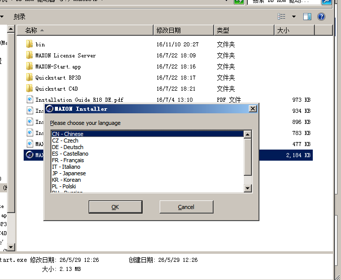Viewport: 341px width, 280px height.
Task: Select the Installation Guide R18 DE.pdf icon
Action: tap(30, 100)
